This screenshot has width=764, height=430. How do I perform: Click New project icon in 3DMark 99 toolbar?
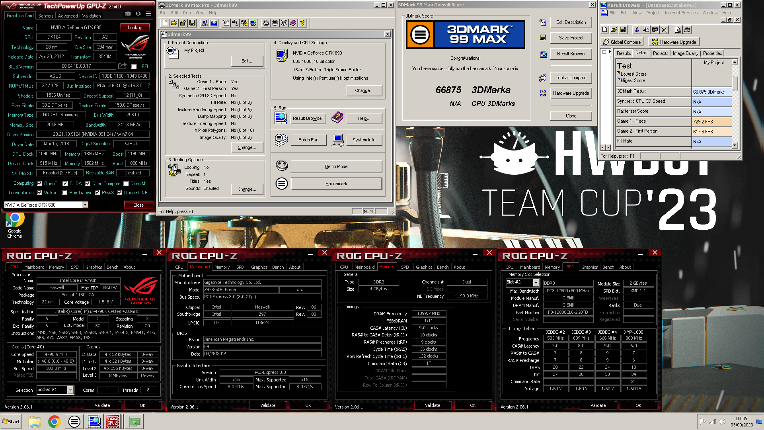[x=165, y=23]
